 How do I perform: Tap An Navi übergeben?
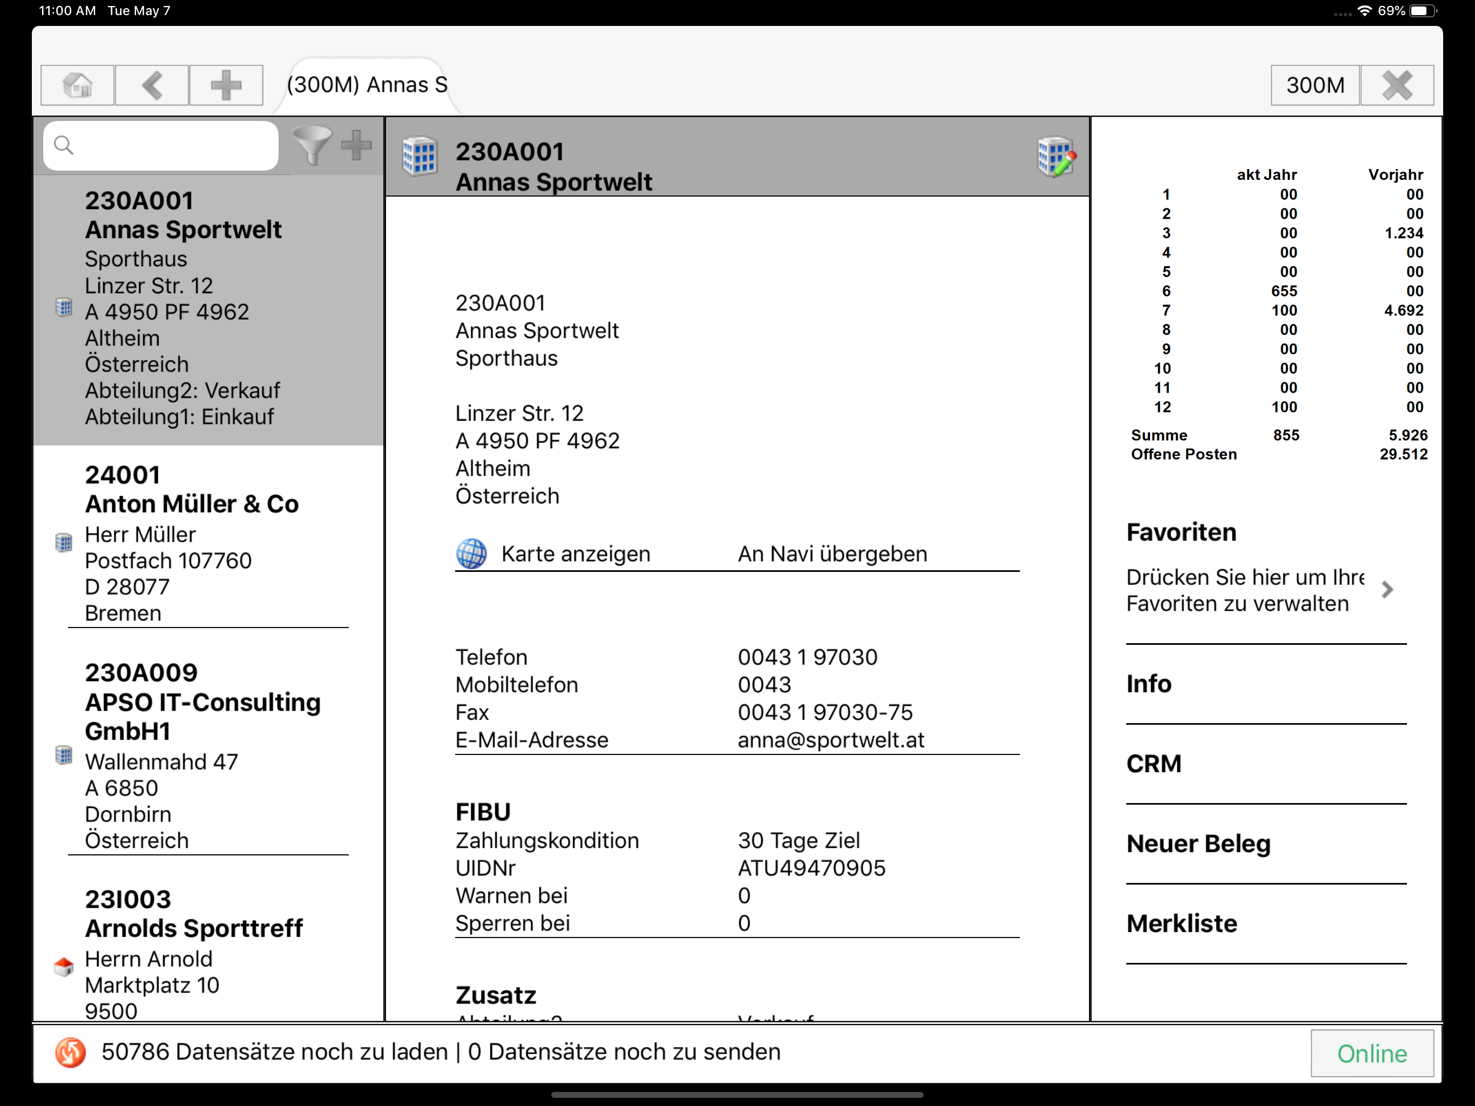(x=832, y=554)
